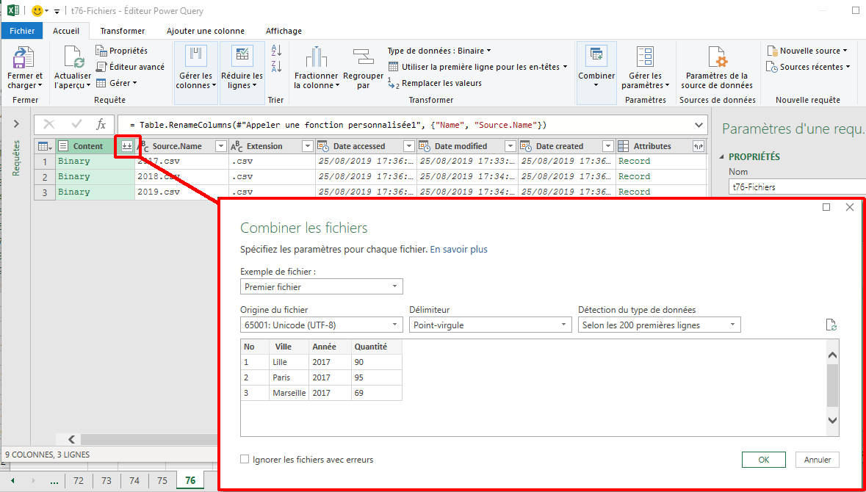866x492 pixels.
Task: Open the Date accessed column filter dropdown
Action: pos(408,146)
